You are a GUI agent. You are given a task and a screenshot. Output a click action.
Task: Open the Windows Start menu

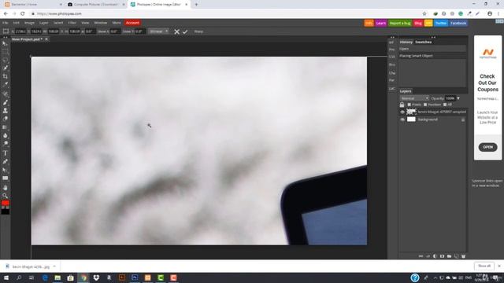(6, 277)
